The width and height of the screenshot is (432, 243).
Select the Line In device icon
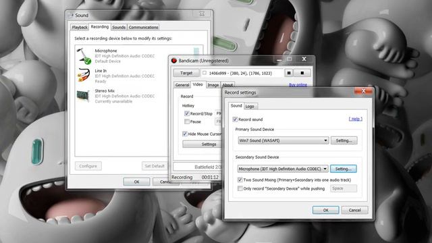84,75
